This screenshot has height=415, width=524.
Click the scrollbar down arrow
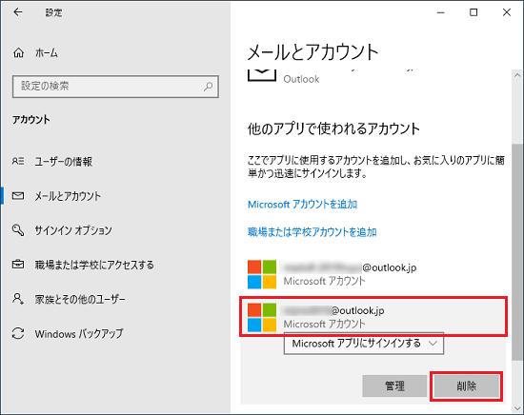517,408
